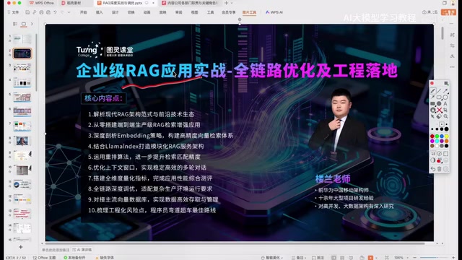Open the 视图 ribbon tab
Viewport: 462px width, 260px height.
click(x=194, y=12)
